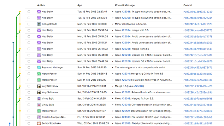Click Vinay Sajip's avatar on r100235 row

click(39, 98)
